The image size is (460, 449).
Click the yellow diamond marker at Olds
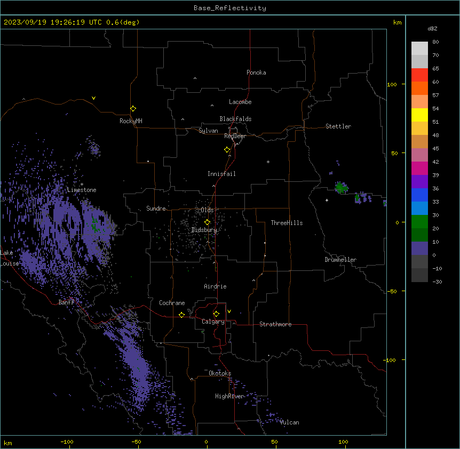pos(207,222)
